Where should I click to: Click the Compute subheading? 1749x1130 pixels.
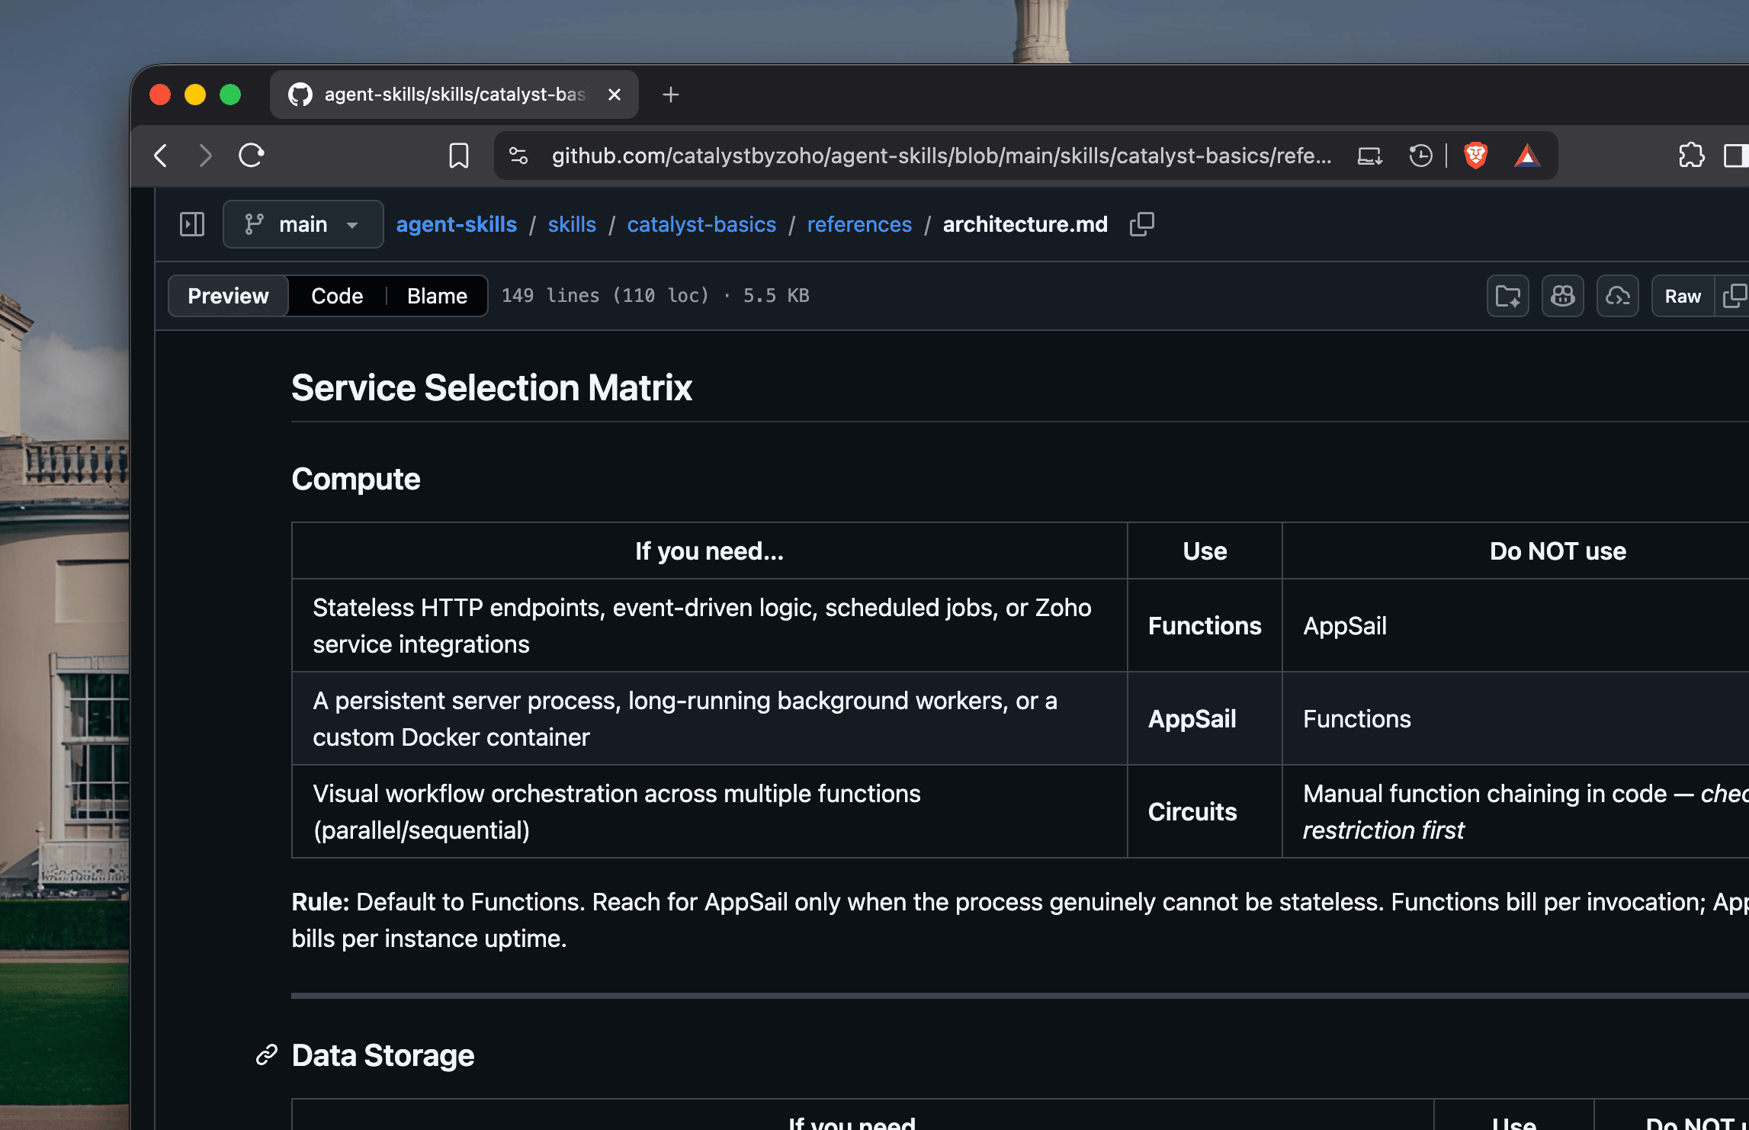(356, 479)
